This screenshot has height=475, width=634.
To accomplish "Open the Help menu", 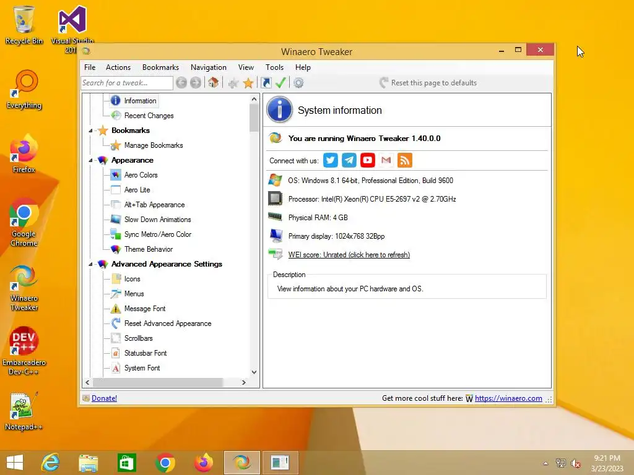I will pos(303,67).
